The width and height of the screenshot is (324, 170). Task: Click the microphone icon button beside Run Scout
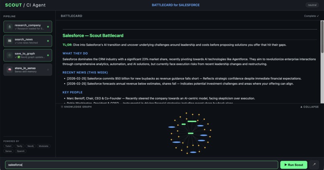314,165
